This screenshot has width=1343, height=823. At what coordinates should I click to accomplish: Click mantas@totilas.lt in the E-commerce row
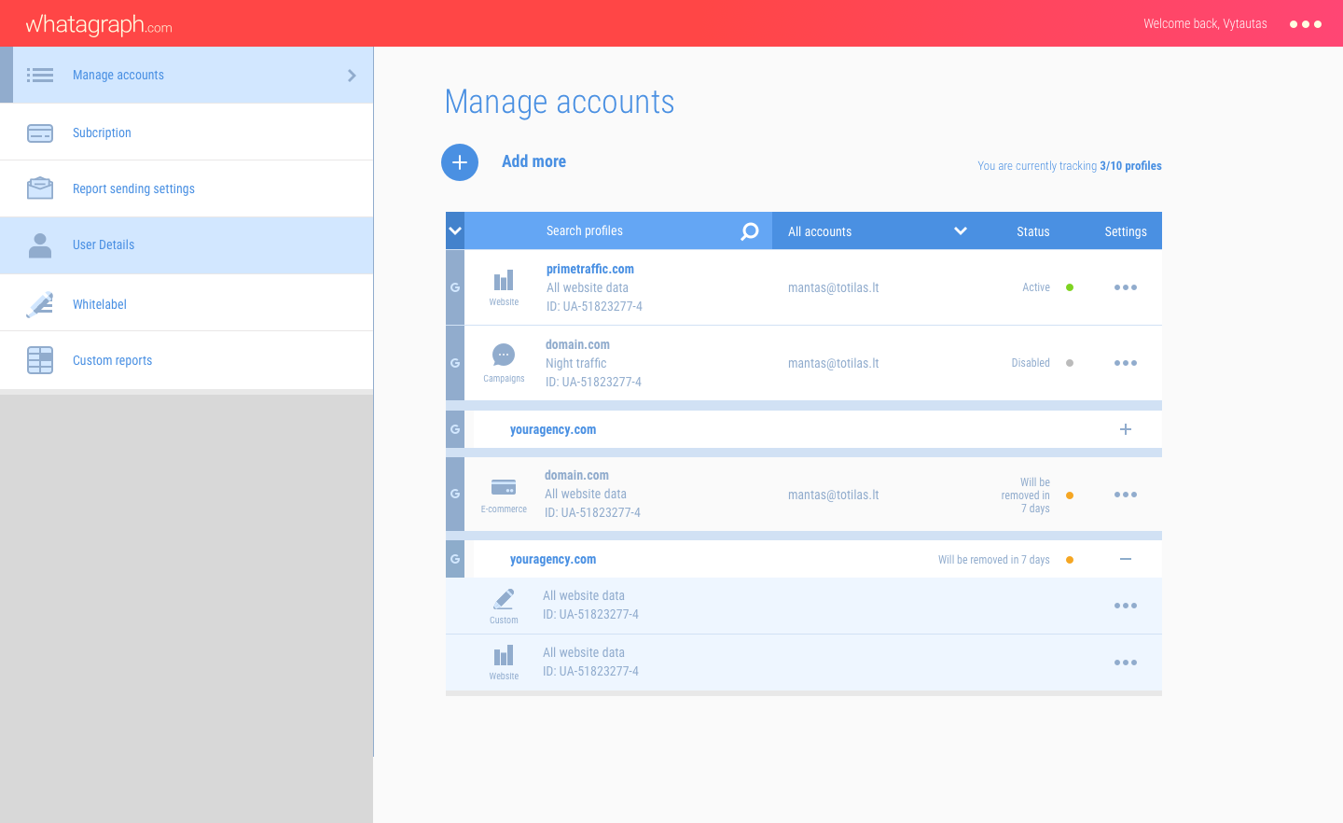834,495
